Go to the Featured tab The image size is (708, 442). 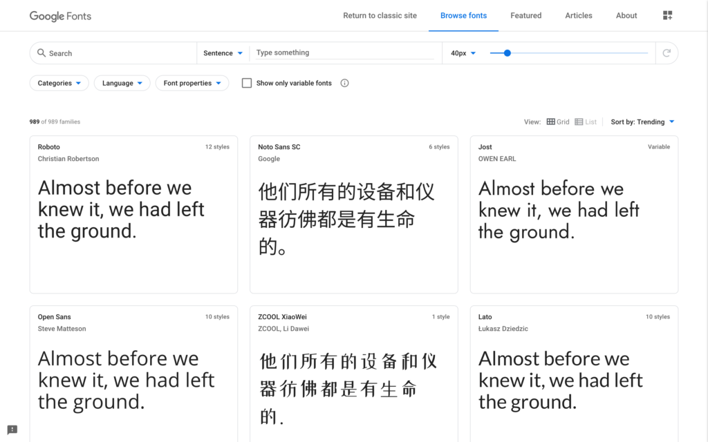(525, 15)
